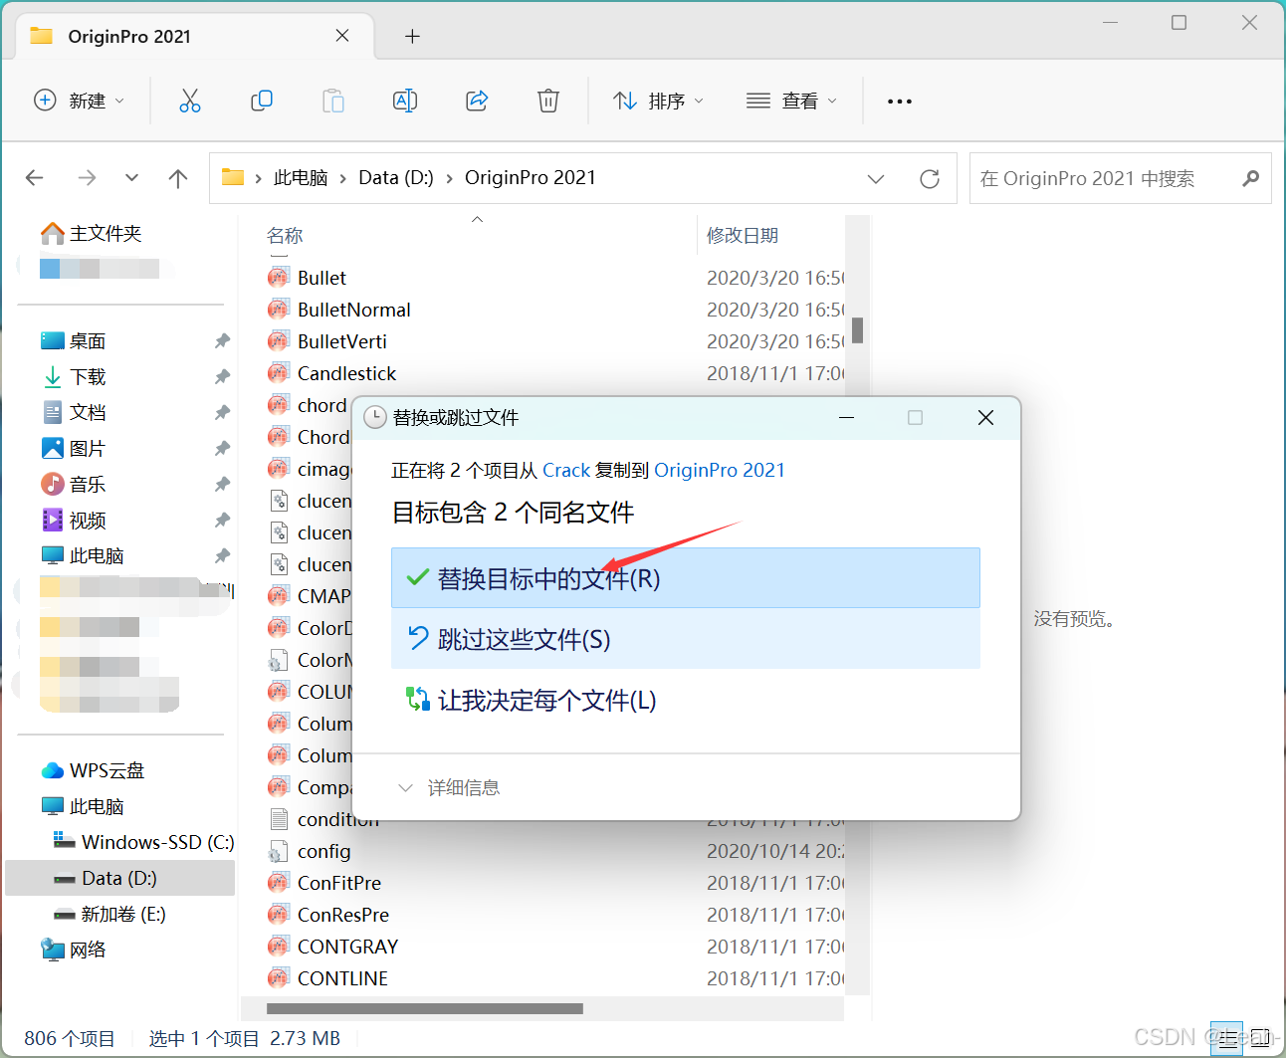Click the Copy icon in toolbar

click(262, 101)
